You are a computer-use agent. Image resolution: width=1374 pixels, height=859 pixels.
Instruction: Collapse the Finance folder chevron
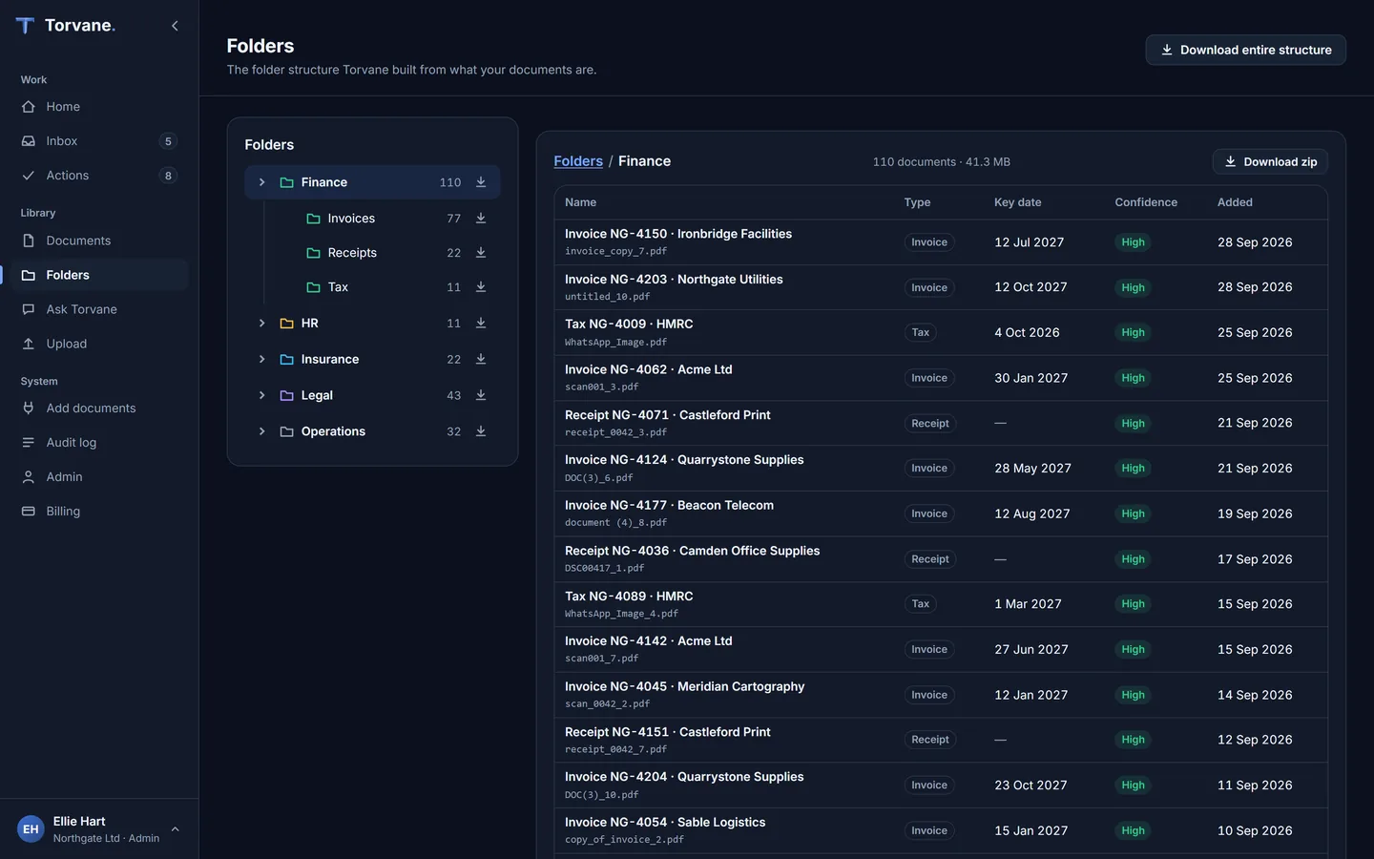[x=261, y=182]
